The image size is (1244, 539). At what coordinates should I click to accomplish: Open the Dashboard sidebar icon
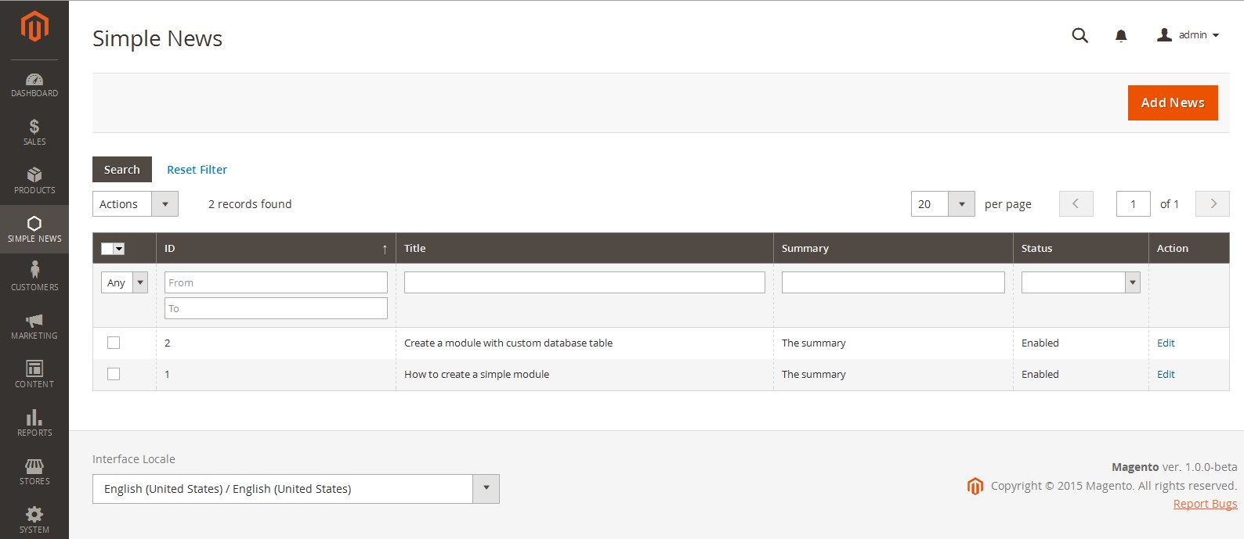click(34, 80)
